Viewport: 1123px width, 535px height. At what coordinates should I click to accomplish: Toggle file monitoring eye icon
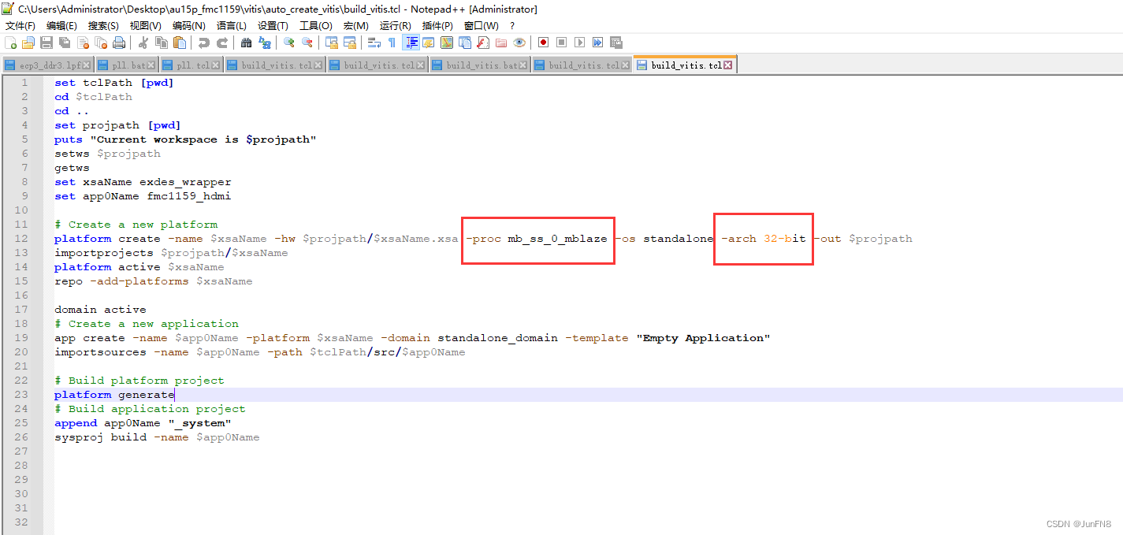(519, 43)
